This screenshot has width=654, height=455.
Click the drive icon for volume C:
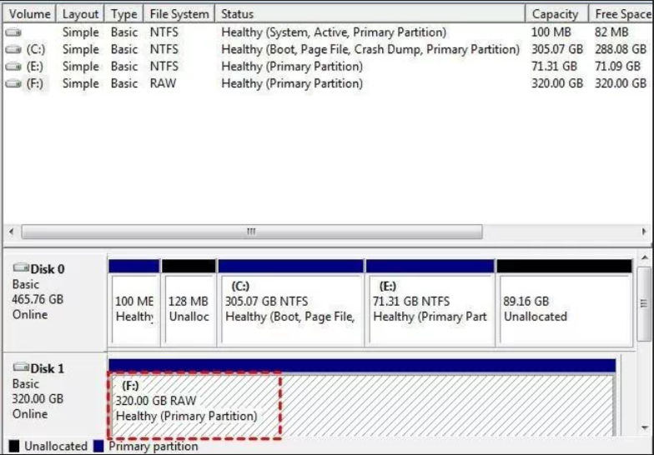click(x=13, y=50)
